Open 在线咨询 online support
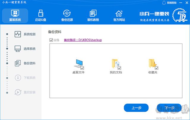This screenshot has width=190, height=120. pos(169,3)
